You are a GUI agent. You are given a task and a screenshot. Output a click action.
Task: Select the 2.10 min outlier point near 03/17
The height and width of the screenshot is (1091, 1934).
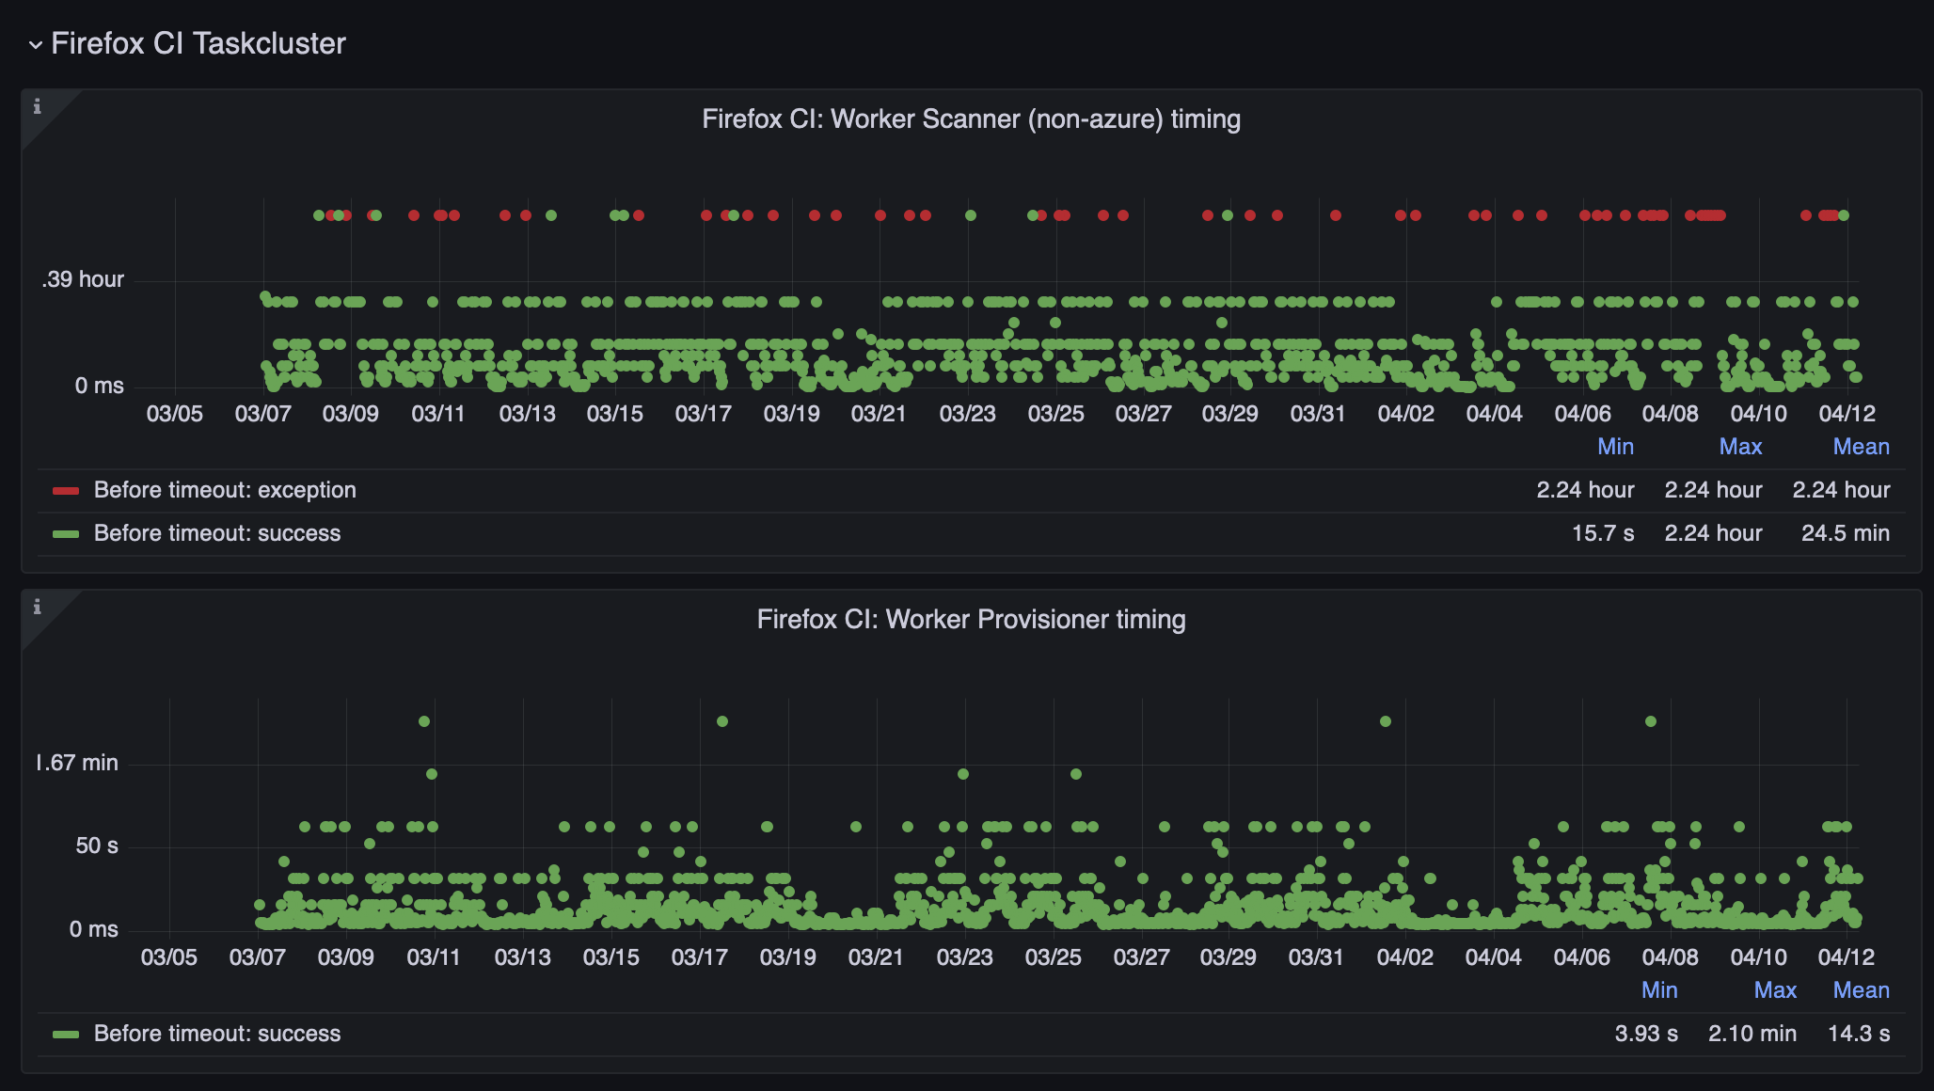722,721
